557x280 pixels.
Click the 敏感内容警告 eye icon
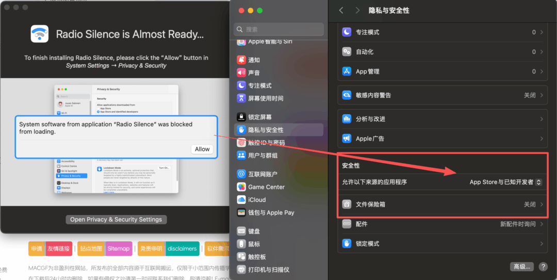347,95
